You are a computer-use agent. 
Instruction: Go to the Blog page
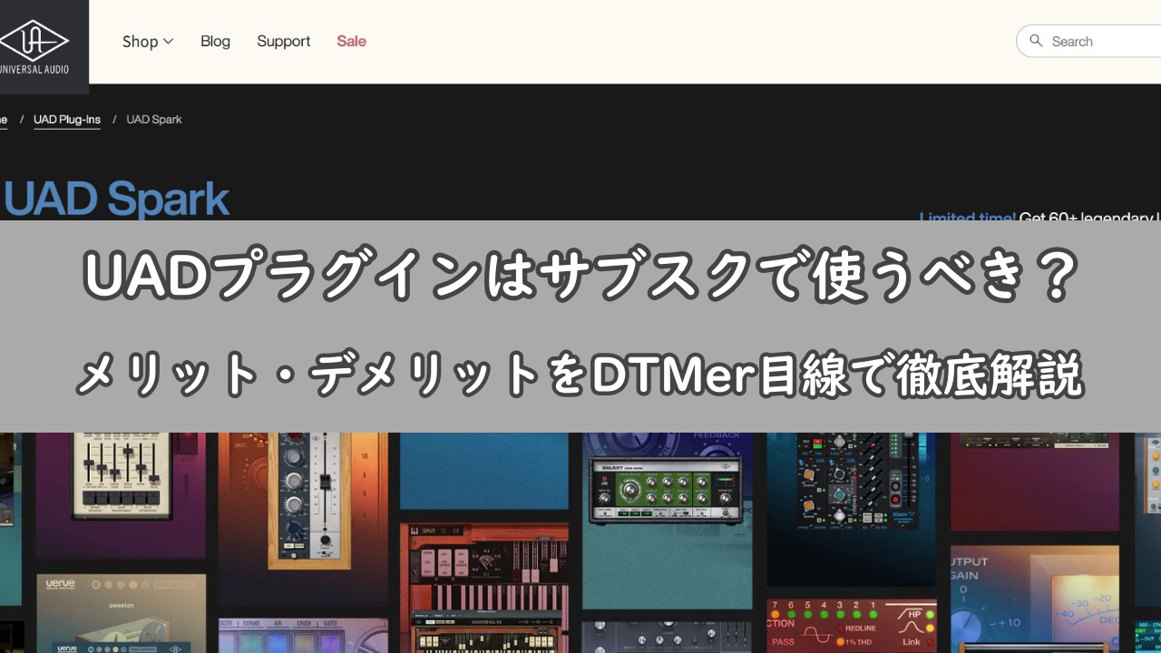tap(215, 41)
